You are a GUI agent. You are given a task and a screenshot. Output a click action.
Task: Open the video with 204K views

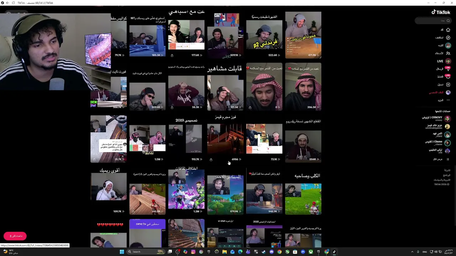coord(303,139)
